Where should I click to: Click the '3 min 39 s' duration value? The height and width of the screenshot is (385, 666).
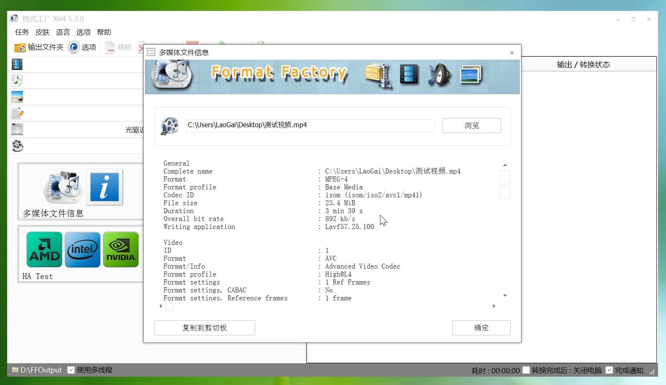tap(344, 211)
